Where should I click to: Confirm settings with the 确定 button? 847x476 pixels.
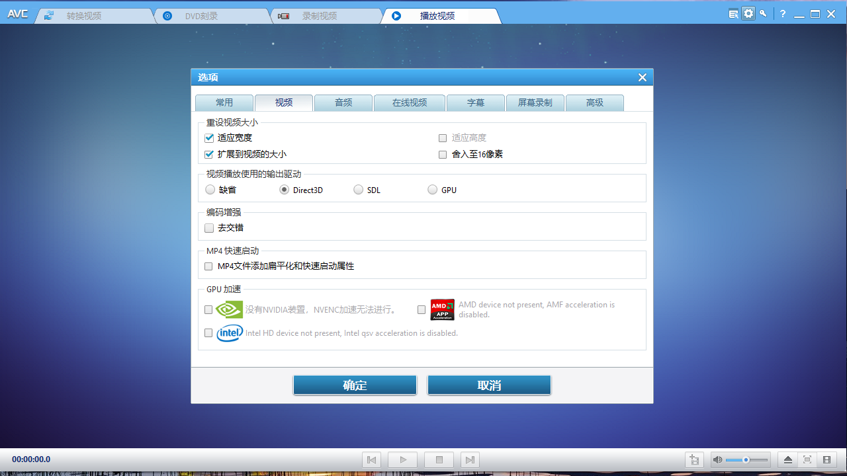pos(355,385)
